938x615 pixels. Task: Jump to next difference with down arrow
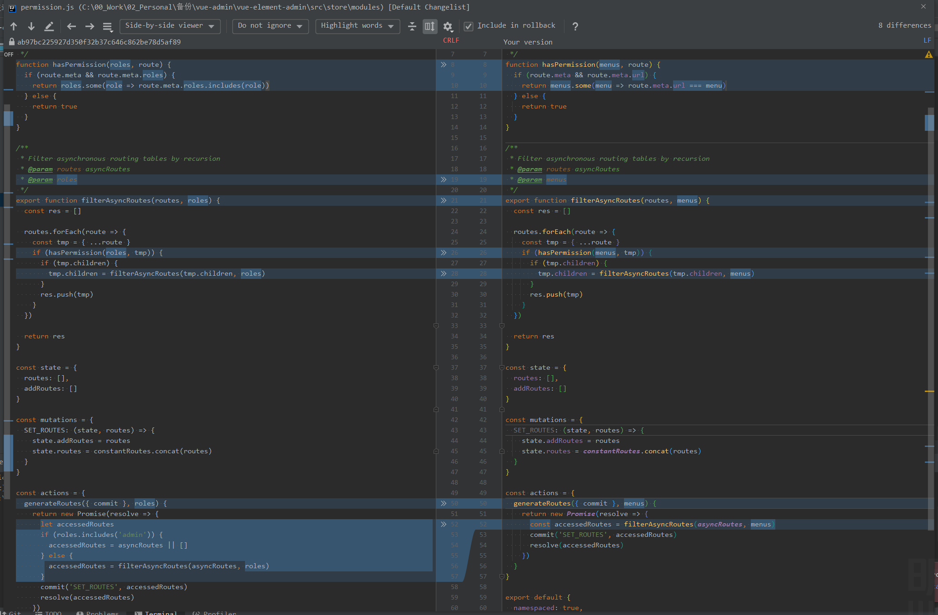[31, 26]
